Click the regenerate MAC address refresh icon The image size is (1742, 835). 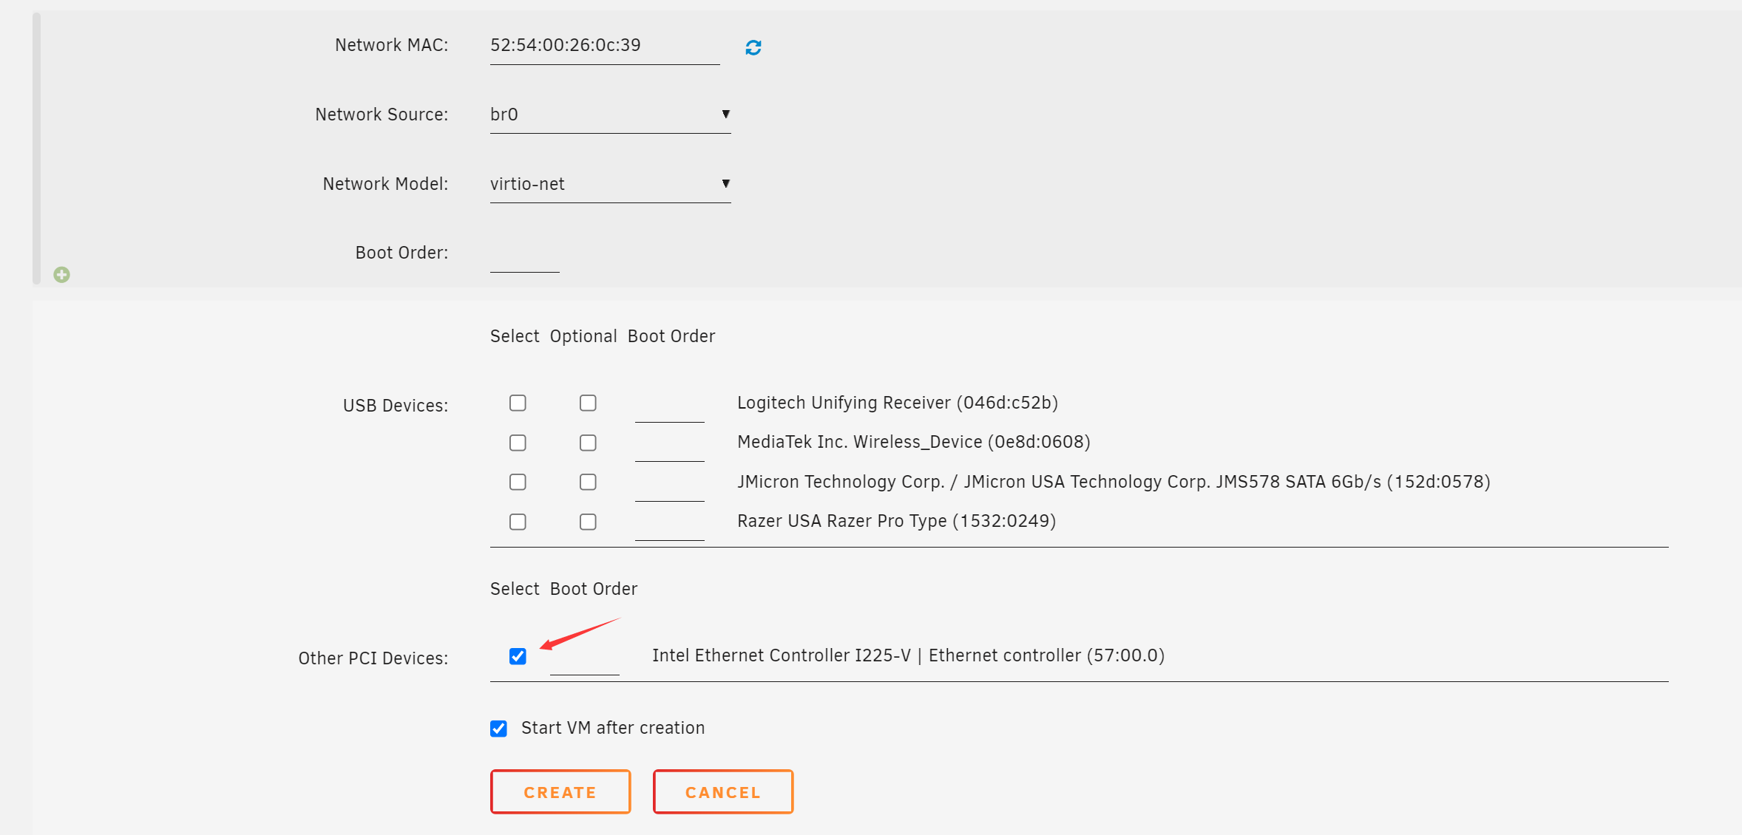pyautogui.click(x=753, y=47)
